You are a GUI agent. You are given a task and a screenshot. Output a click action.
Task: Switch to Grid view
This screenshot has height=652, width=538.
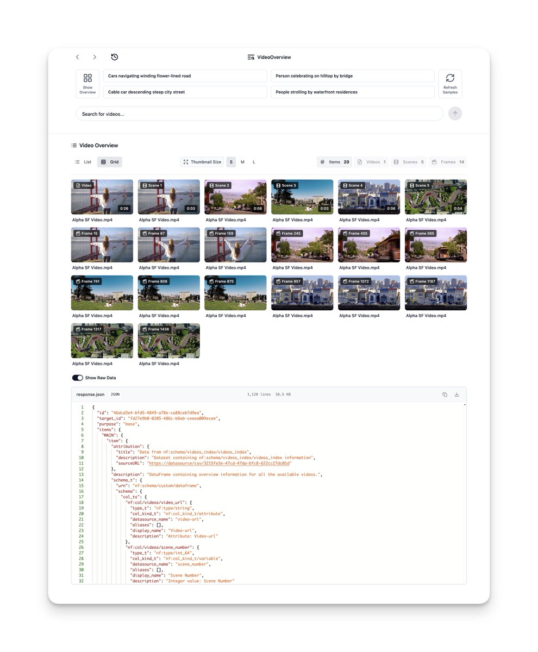pyautogui.click(x=110, y=162)
